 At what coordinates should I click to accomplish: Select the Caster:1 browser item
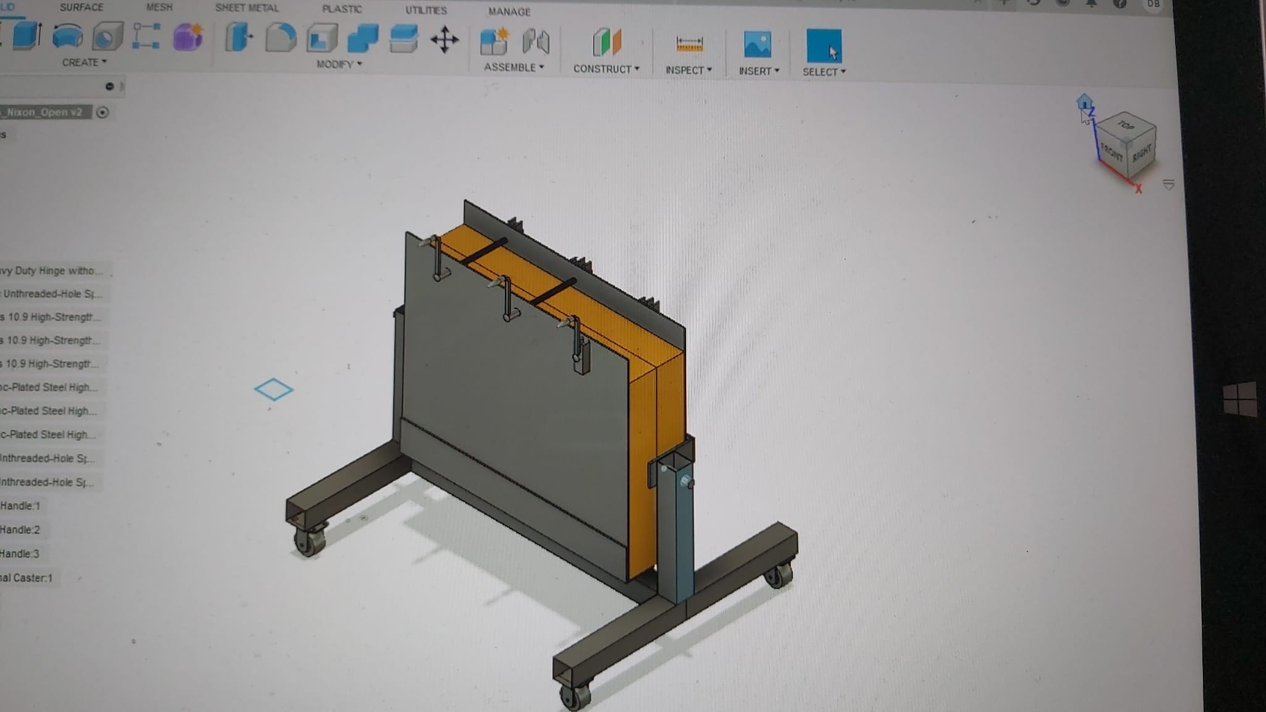point(27,578)
